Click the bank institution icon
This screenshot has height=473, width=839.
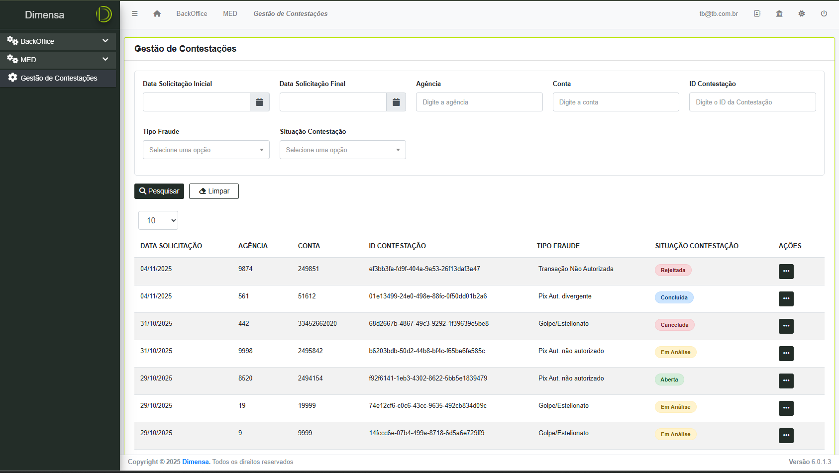pyautogui.click(x=779, y=14)
